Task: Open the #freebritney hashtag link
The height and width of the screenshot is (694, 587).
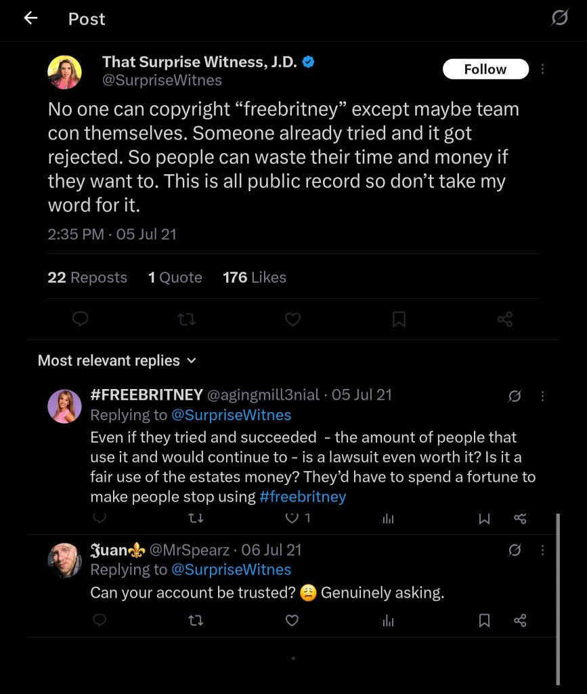Action: pyautogui.click(x=303, y=497)
